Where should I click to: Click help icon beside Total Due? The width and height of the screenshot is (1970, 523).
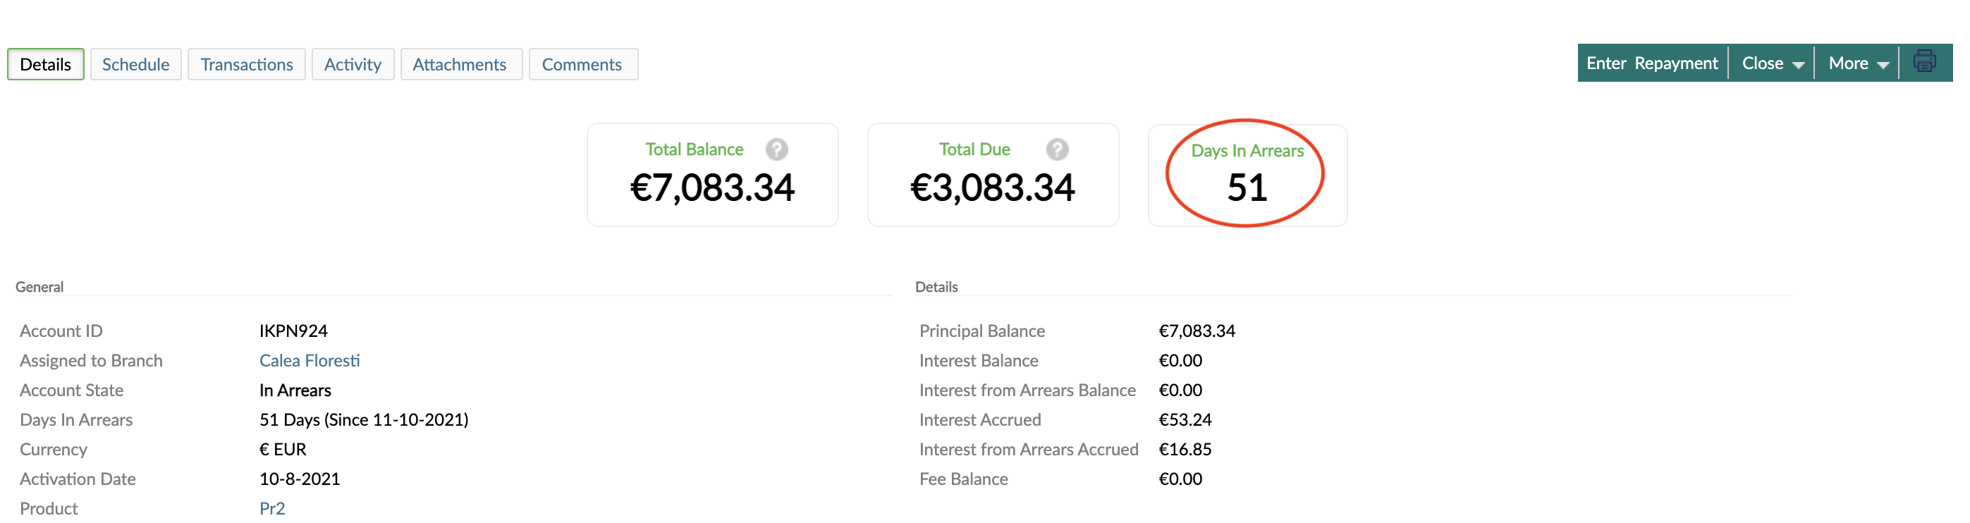pyautogui.click(x=1057, y=149)
